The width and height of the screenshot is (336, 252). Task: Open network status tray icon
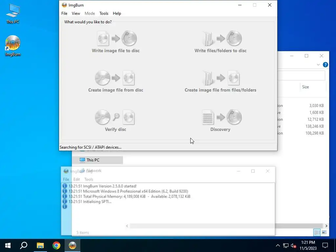(286, 245)
